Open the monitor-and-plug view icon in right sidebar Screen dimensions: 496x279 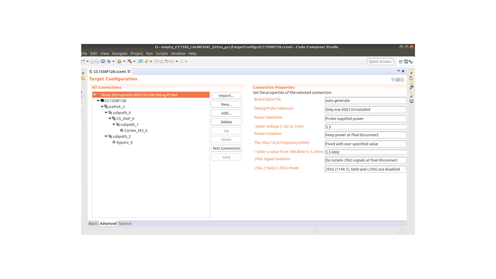click(x=411, y=87)
